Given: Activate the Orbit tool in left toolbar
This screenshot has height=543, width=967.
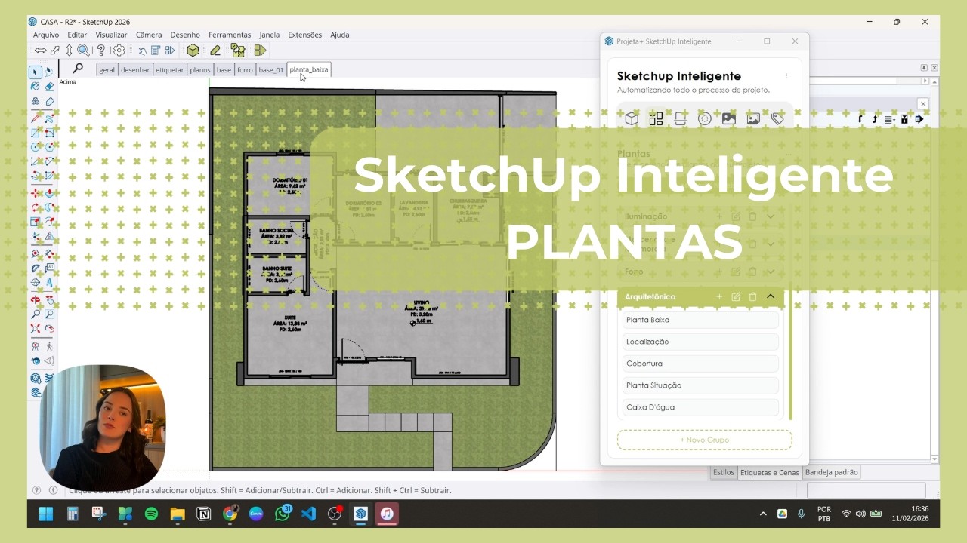Looking at the screenshot, I should (x=36, y=299).
